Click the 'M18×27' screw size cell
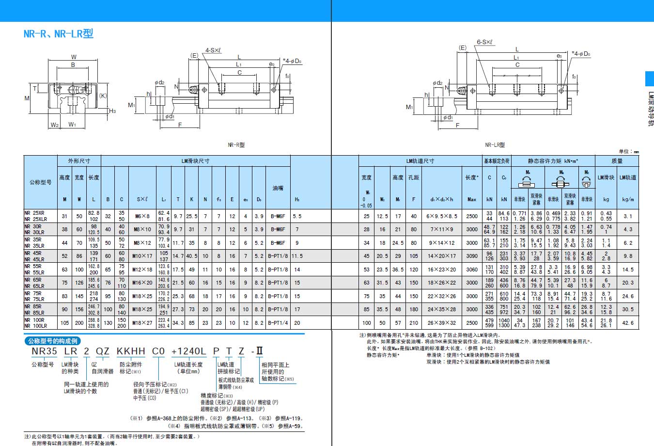This screenshot has width=654, height=446. pyautogui.click(x=142, y=323)
